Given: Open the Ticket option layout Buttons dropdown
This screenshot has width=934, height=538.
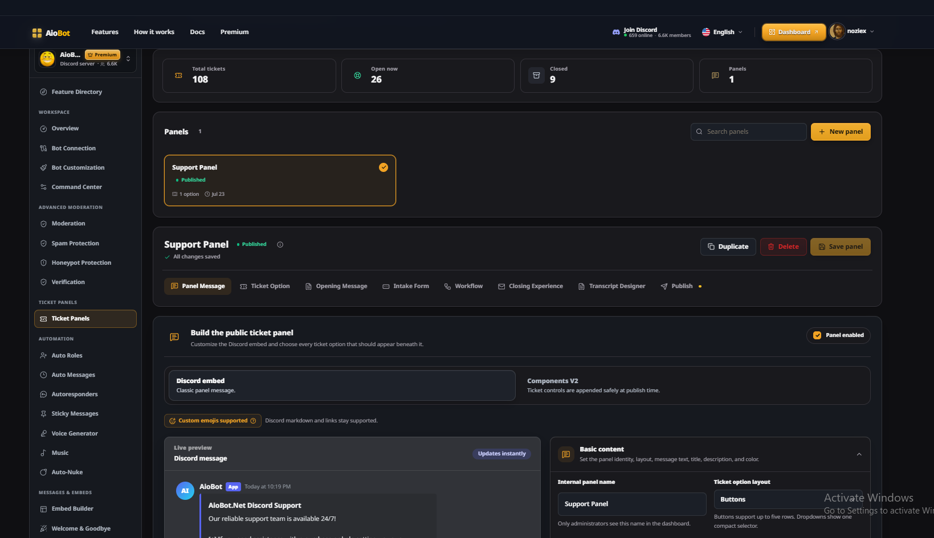Looking at the screenshot, I should point(788,499).
